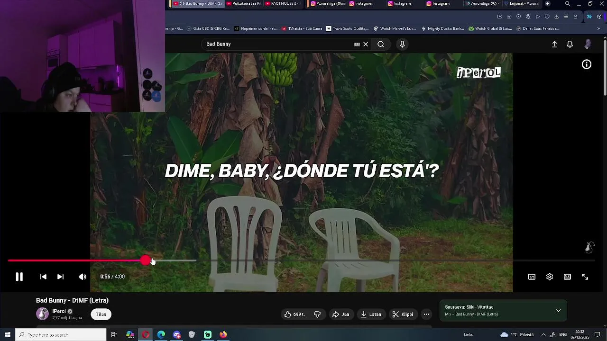Enter fullscreen mode in the player

[585, 277]
